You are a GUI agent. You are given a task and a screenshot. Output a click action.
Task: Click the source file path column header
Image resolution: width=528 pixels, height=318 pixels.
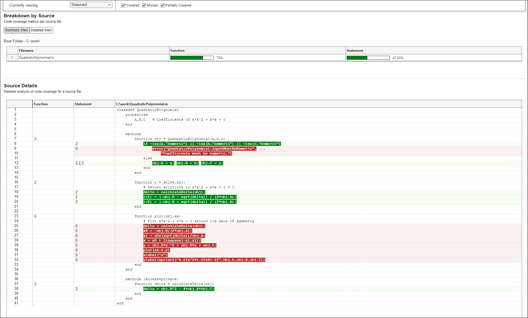pos(142,104)
